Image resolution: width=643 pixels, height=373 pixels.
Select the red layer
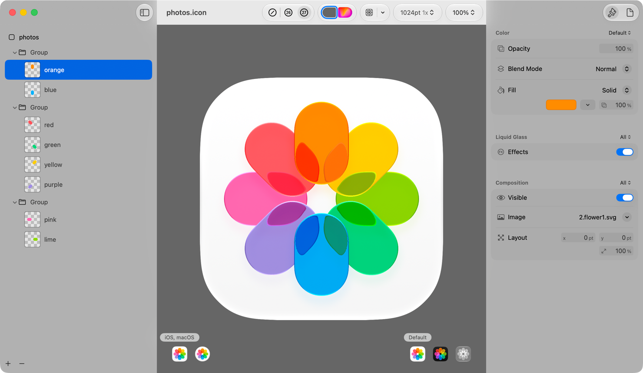tap(78, 125)
